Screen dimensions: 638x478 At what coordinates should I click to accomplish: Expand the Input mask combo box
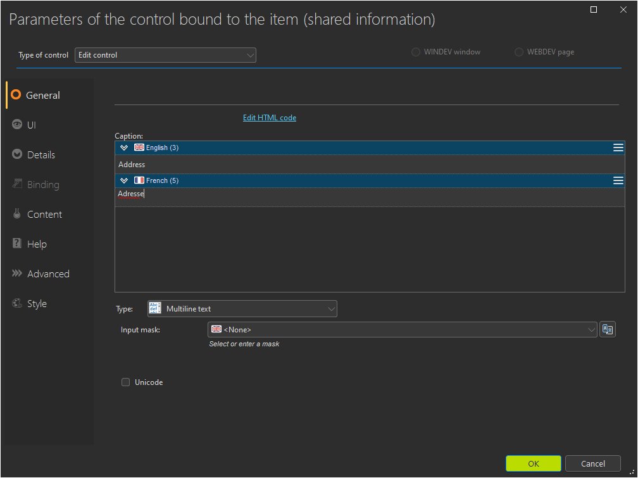coord(591,329)
